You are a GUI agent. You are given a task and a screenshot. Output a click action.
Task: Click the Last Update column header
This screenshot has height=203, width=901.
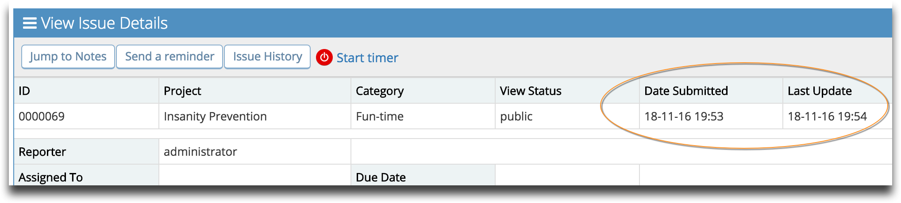(x=837, y=91)
